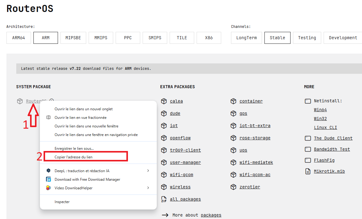Click the zip icon beside all packages
362x219 pixels.
point(164,199)
